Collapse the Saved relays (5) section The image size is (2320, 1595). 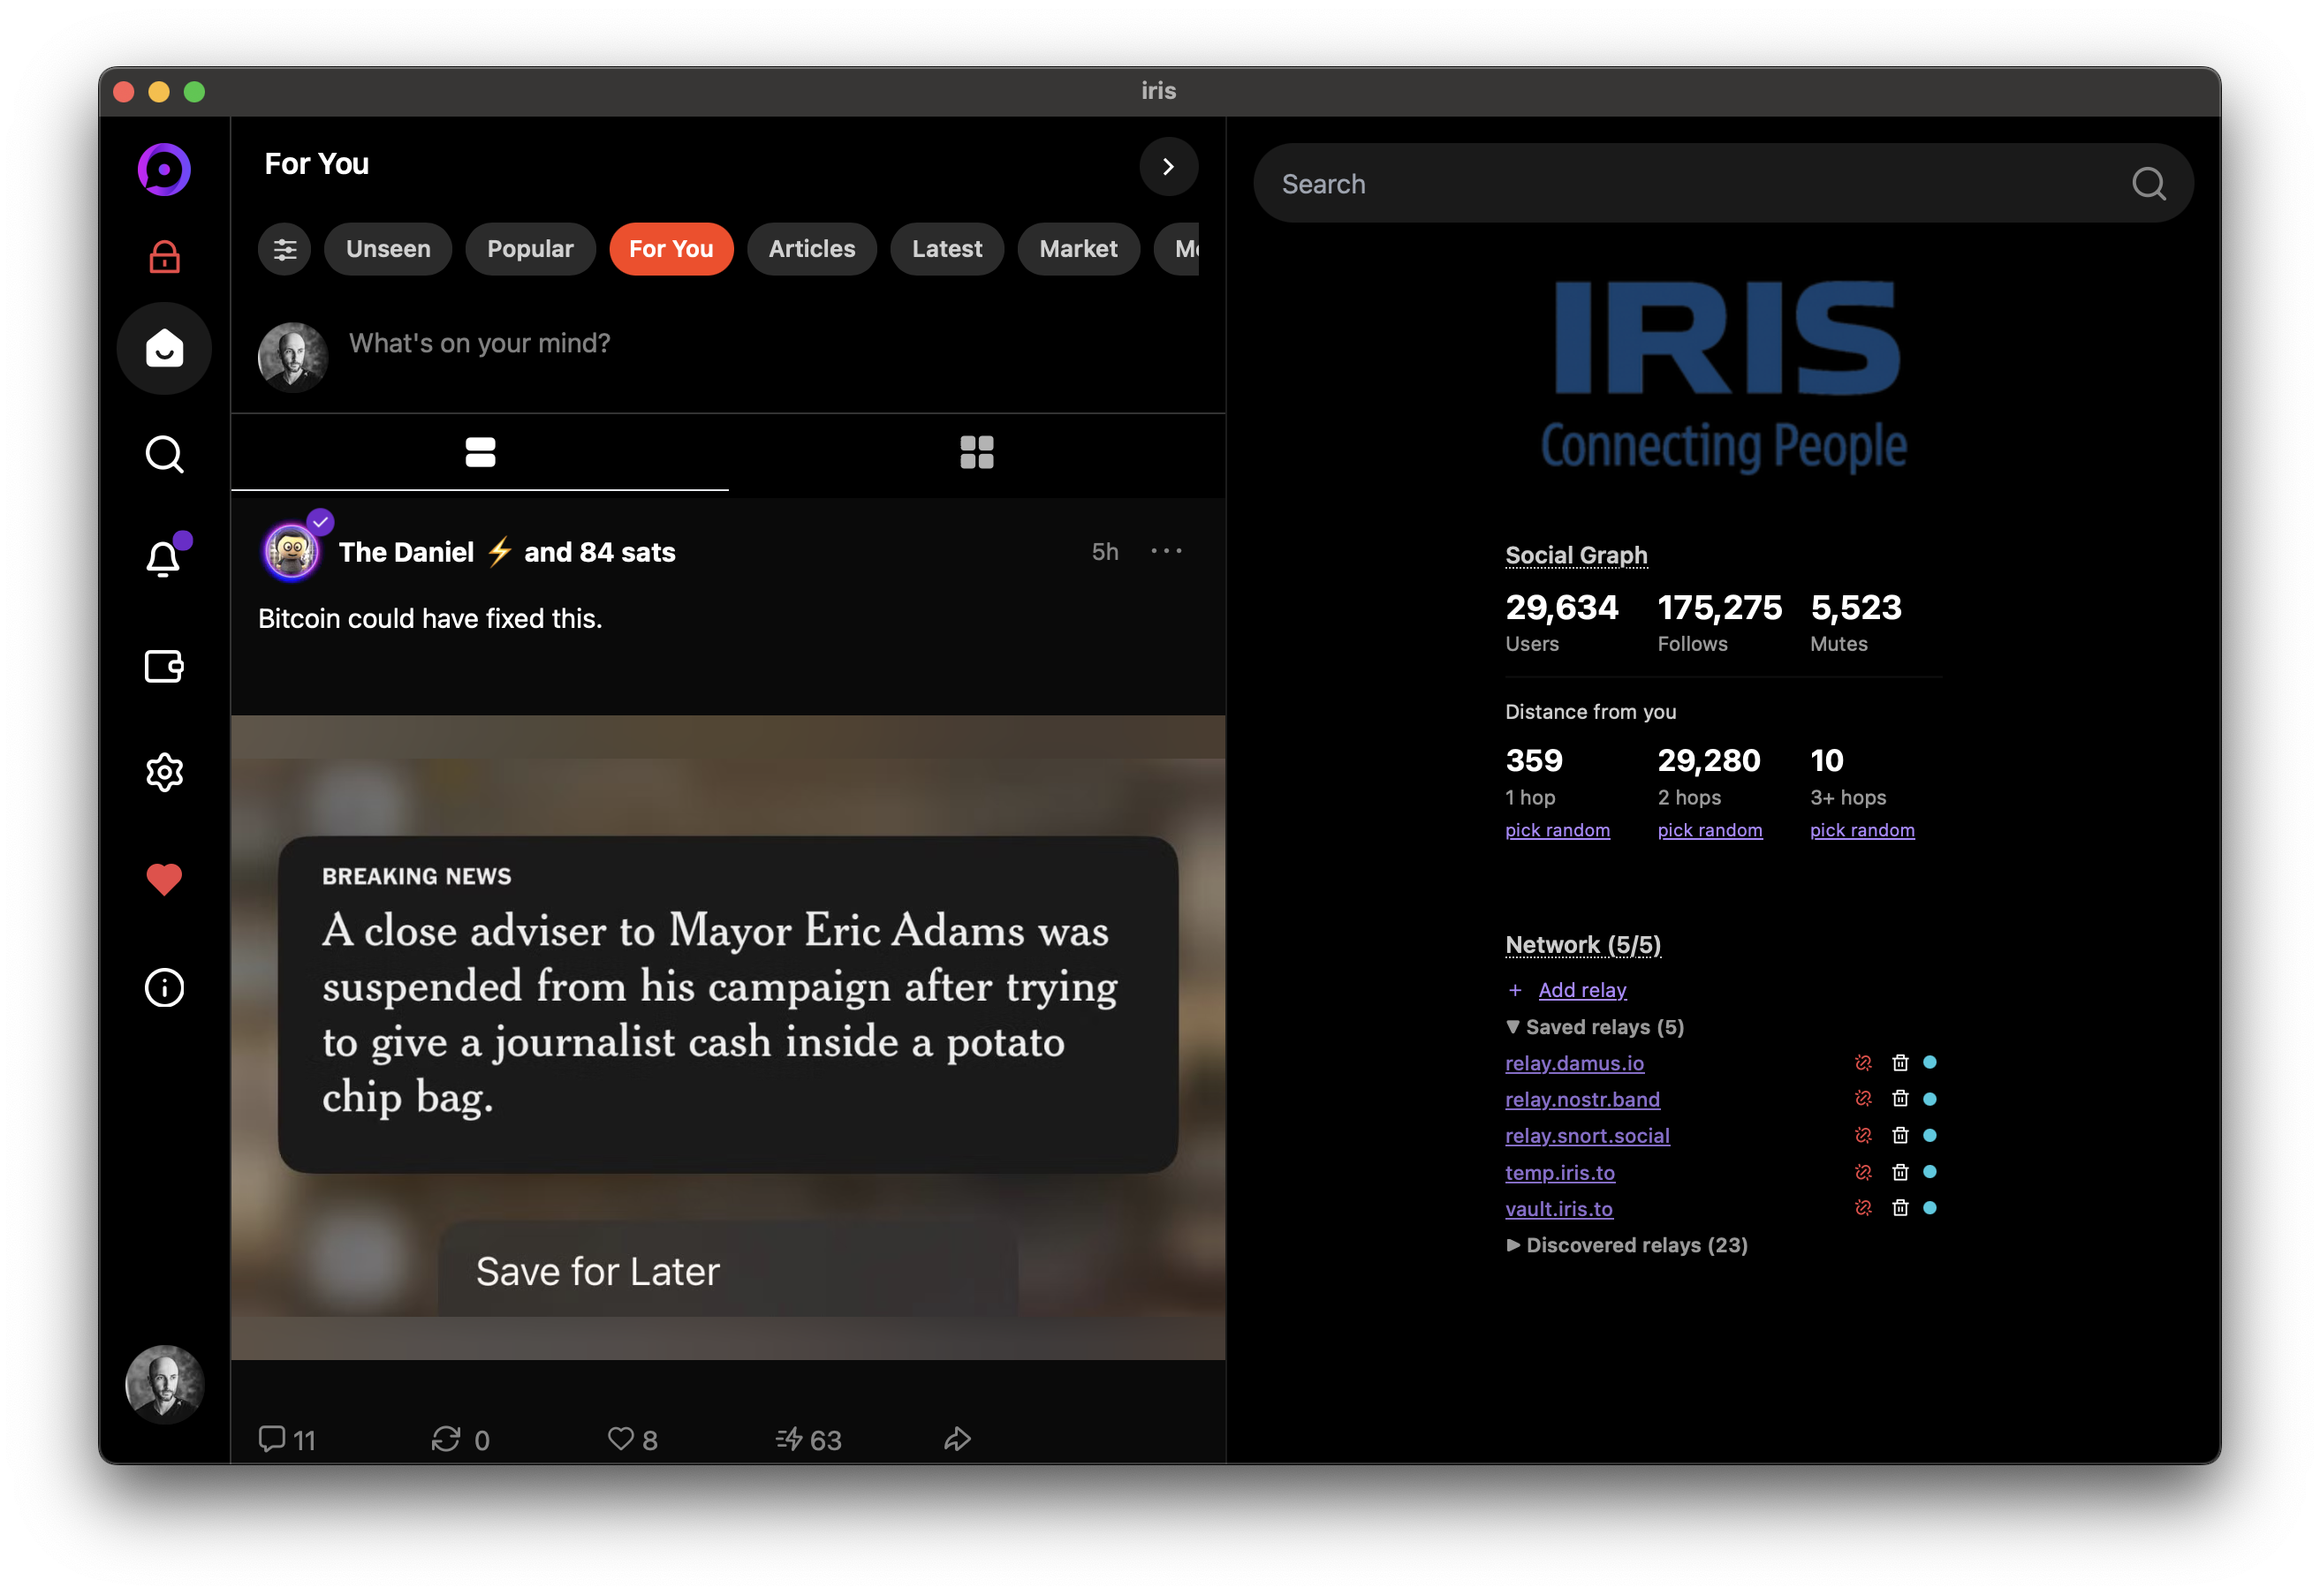click(1596, 1026)
